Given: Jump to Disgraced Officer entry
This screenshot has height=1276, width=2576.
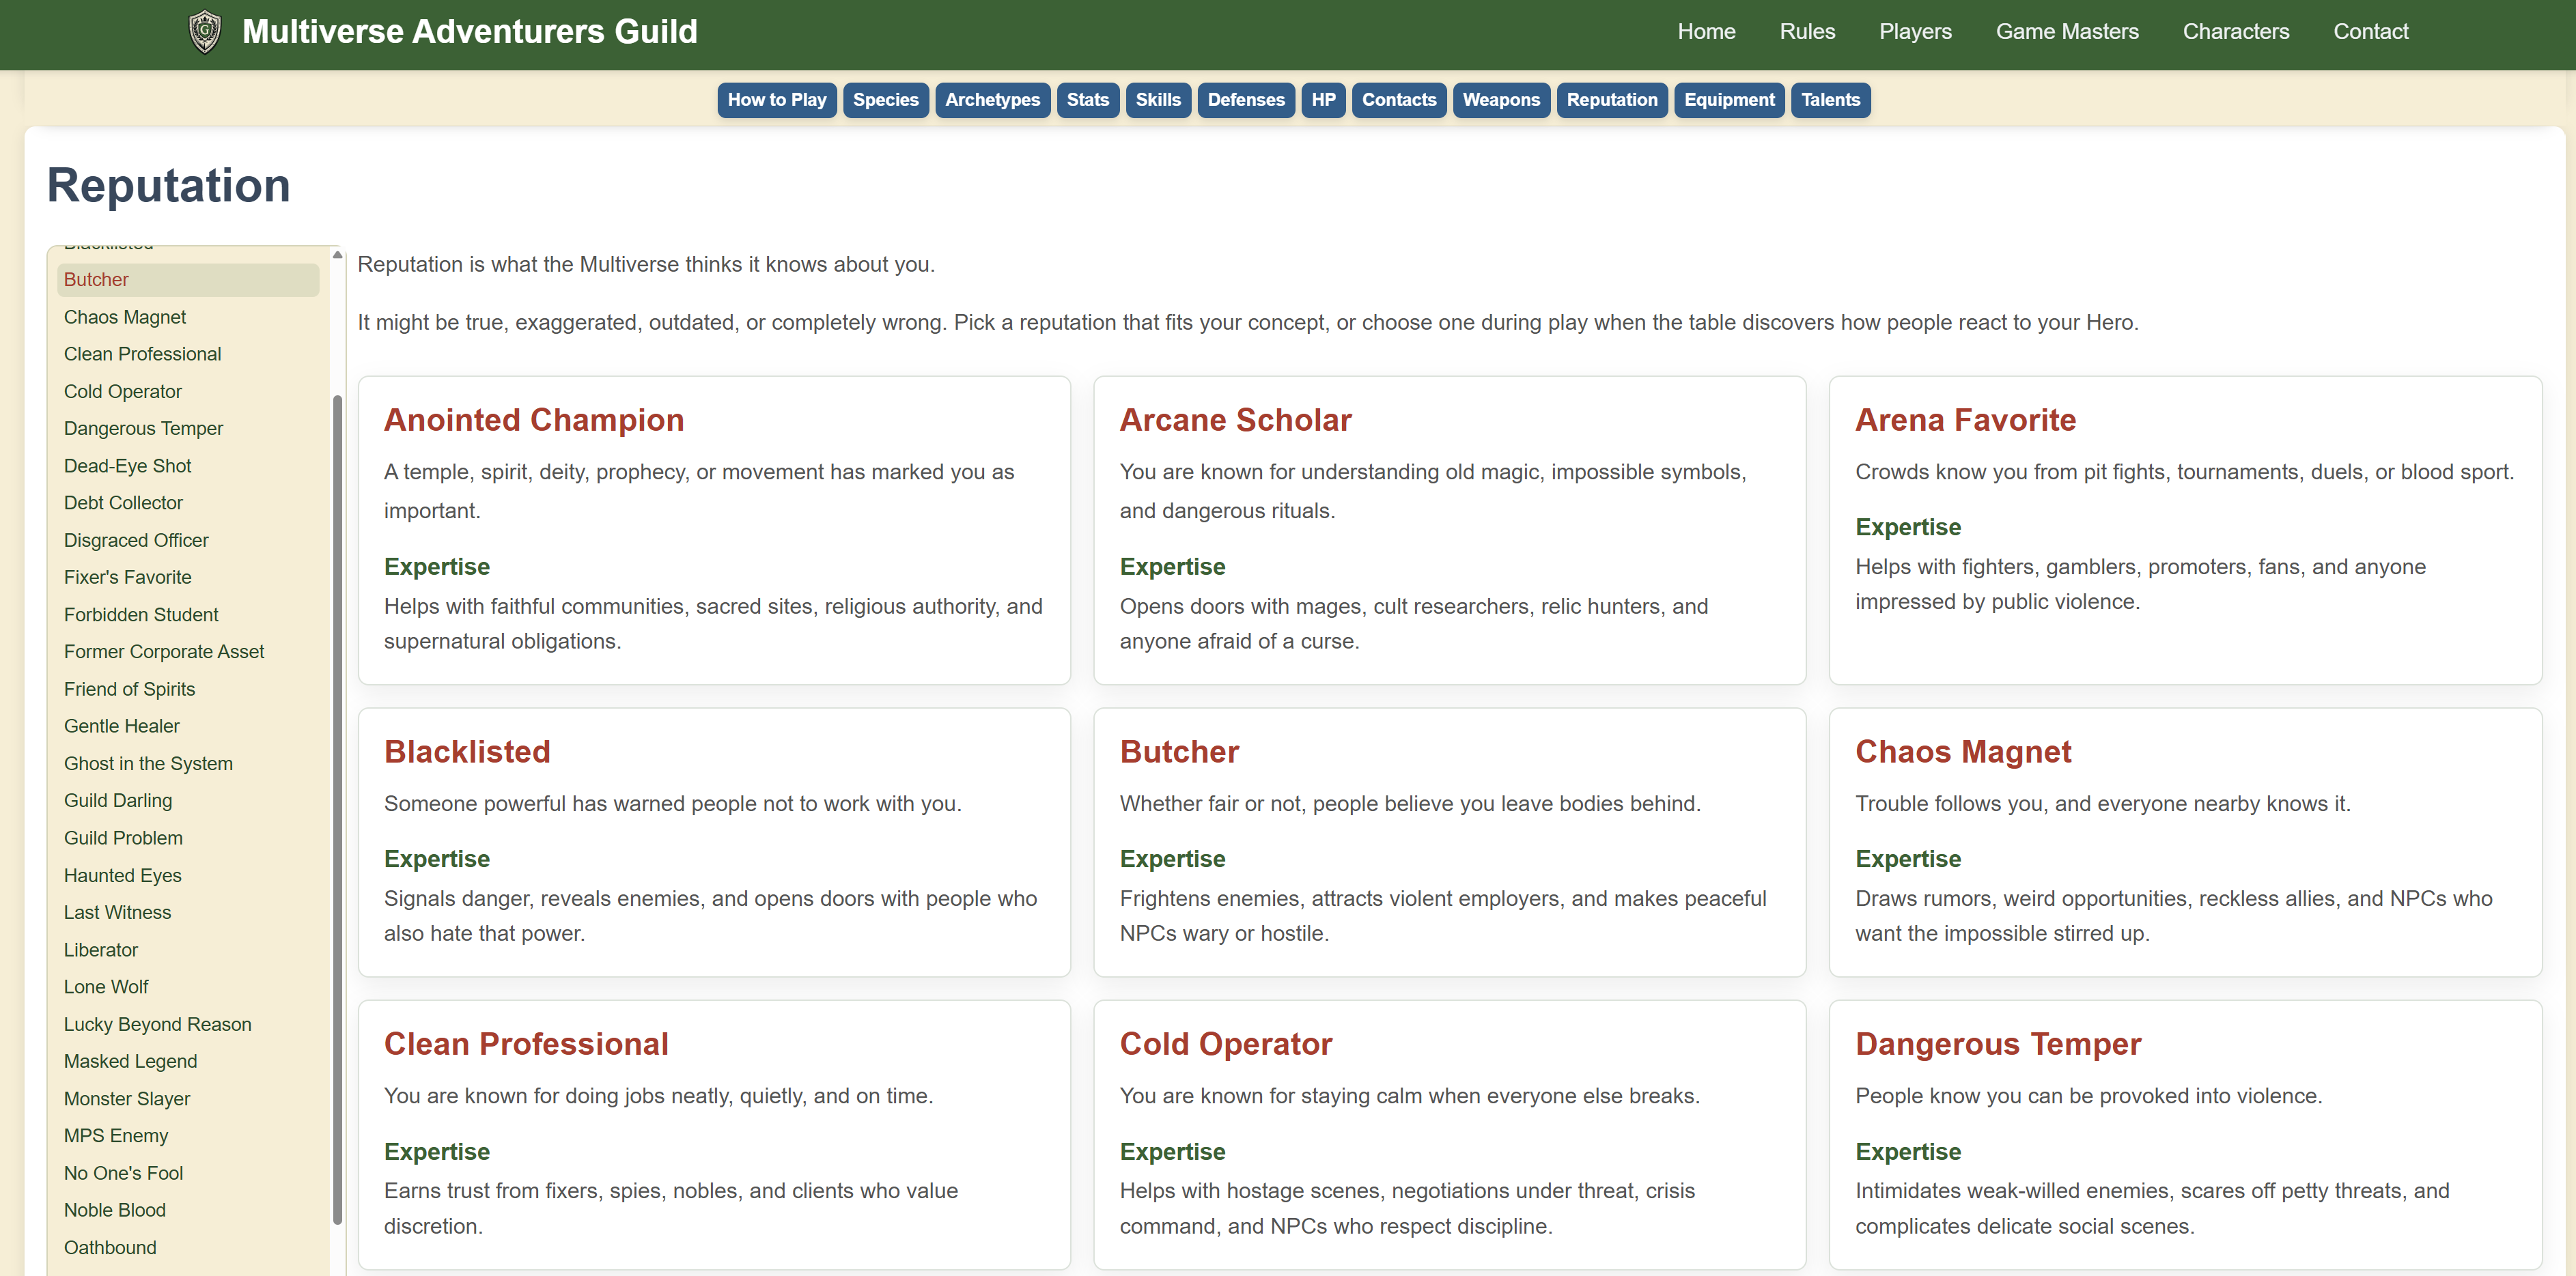Looking at the screenshot, I should (188, 540).
